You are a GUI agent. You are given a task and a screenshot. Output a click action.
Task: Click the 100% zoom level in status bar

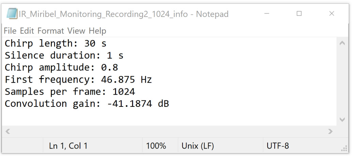(156, 146)
